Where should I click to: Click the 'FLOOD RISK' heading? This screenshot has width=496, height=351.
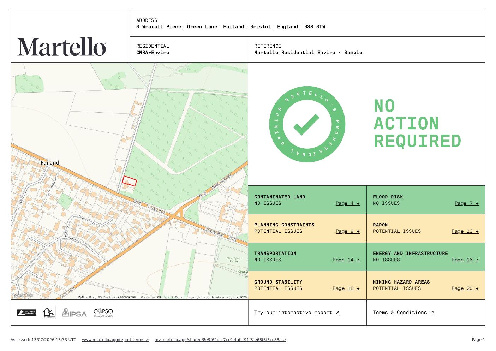point(388,197)
